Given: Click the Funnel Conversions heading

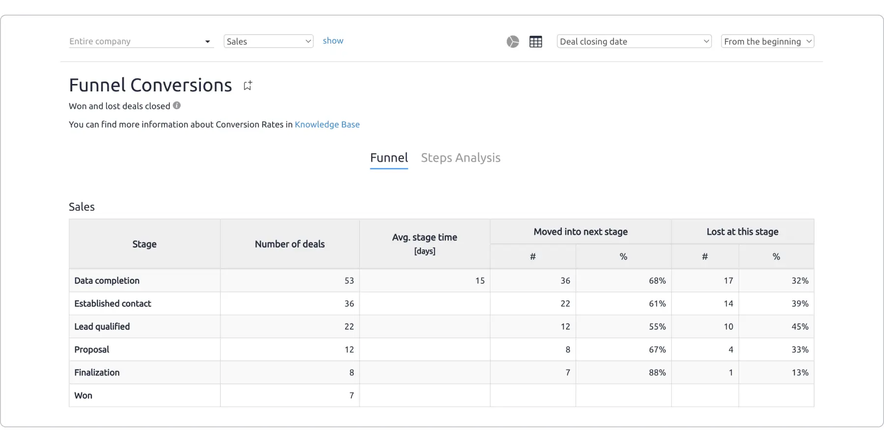Looking at the screenshot, I should (x=150, y=85).
